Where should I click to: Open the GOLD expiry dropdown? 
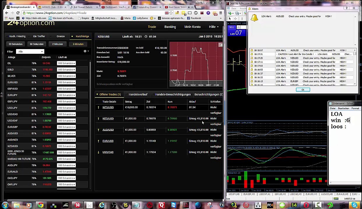click(66, 70)
